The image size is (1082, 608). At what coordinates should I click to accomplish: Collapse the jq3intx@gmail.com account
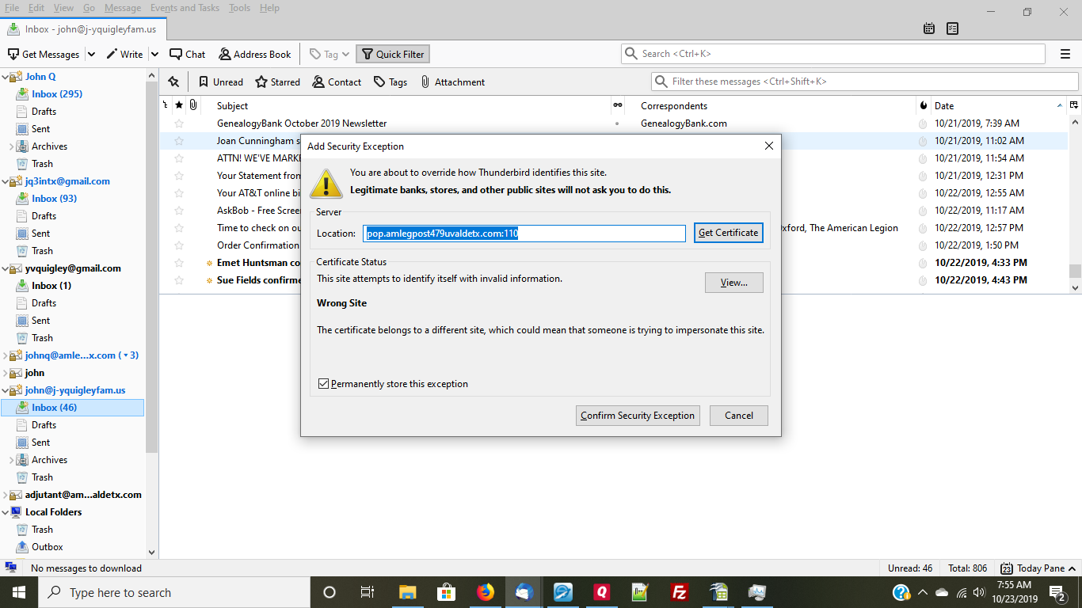[6, 181]
